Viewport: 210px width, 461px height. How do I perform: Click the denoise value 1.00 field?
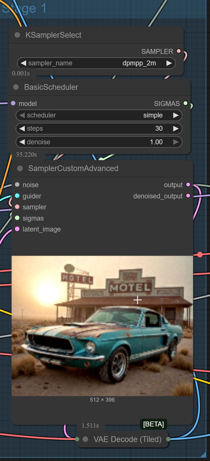(x=99, y=142)
